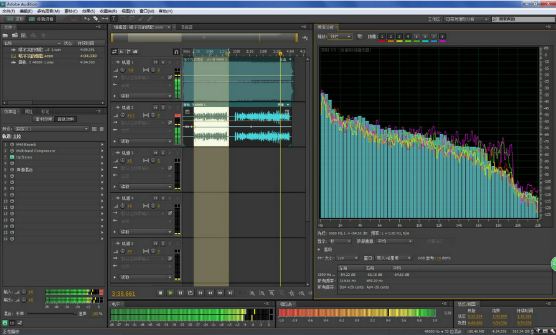Open the effects preset (自定义) dropdown

click(50, 129)
